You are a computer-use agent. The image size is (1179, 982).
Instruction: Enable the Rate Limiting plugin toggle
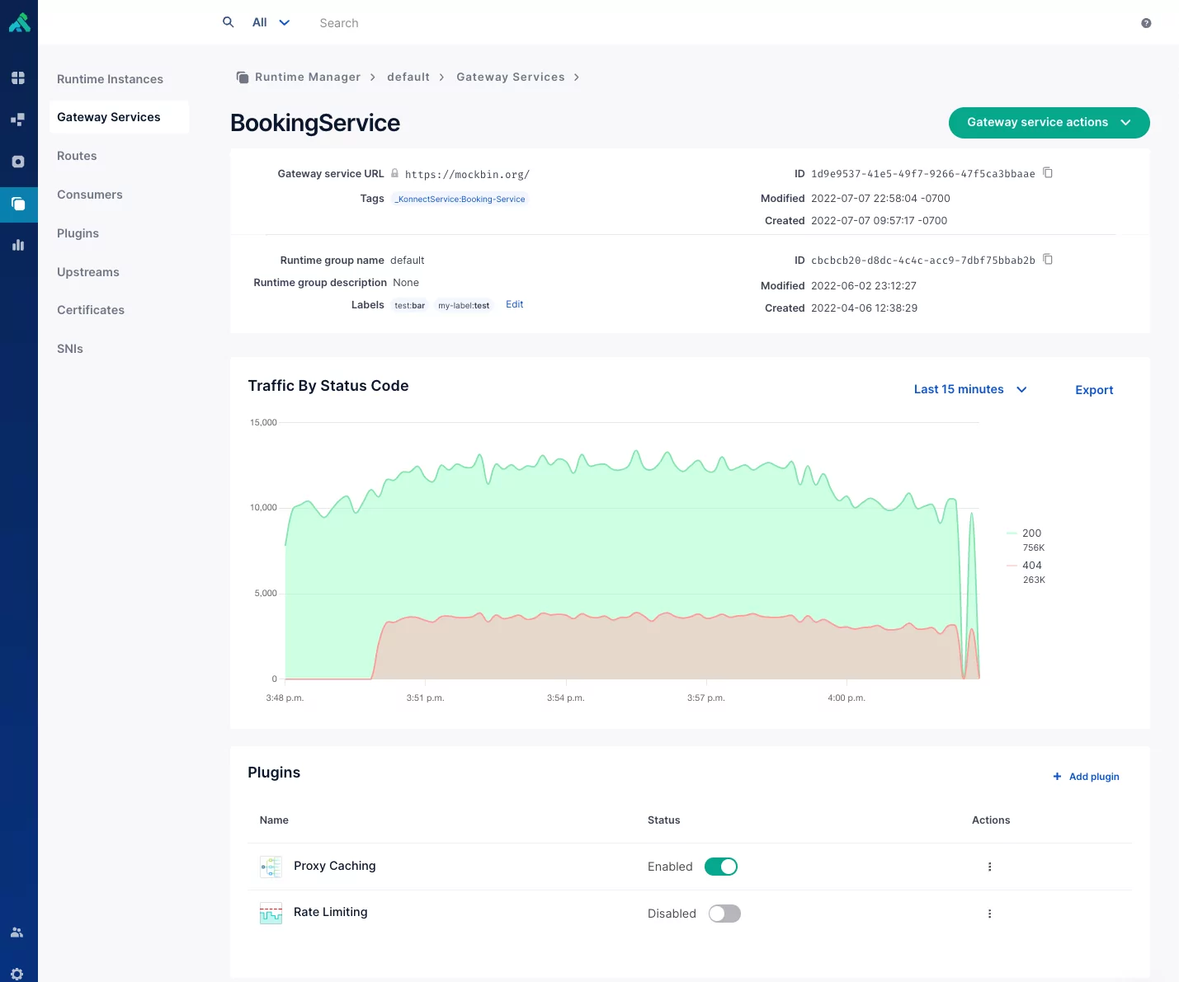[724, 914]
